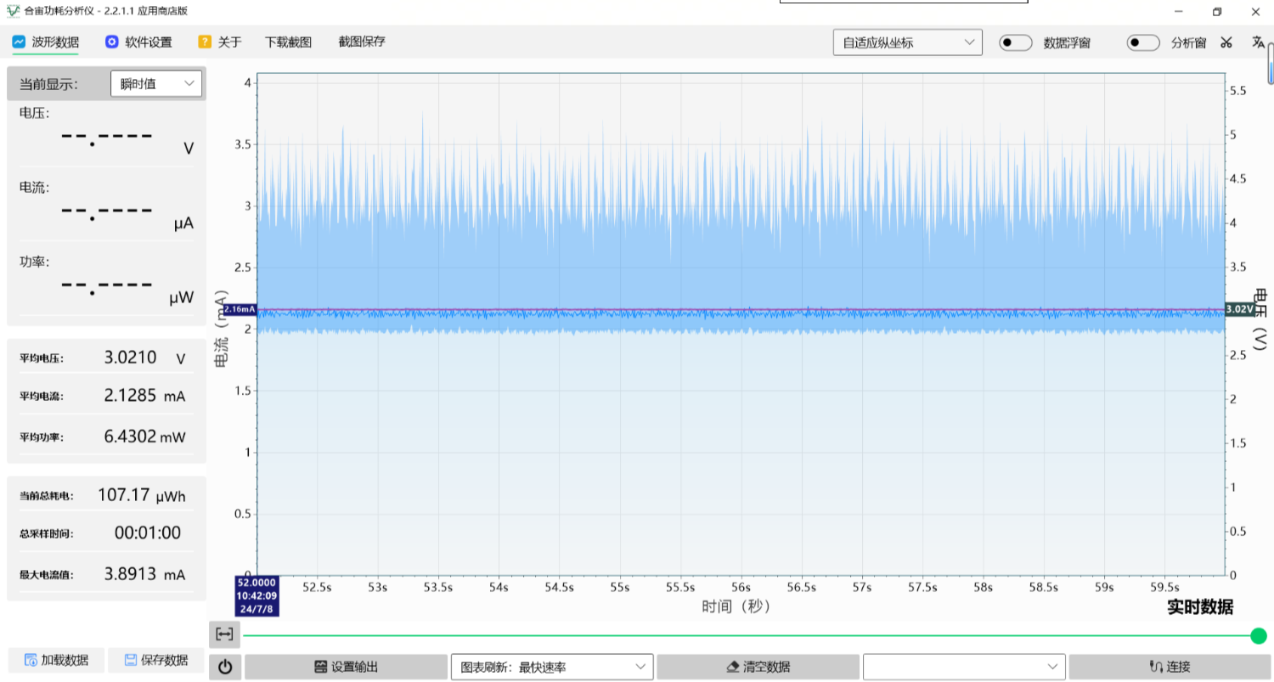Click the 当前总耗电 107.17 value
Screen dimensions: 1274x682
pos(123,494)
